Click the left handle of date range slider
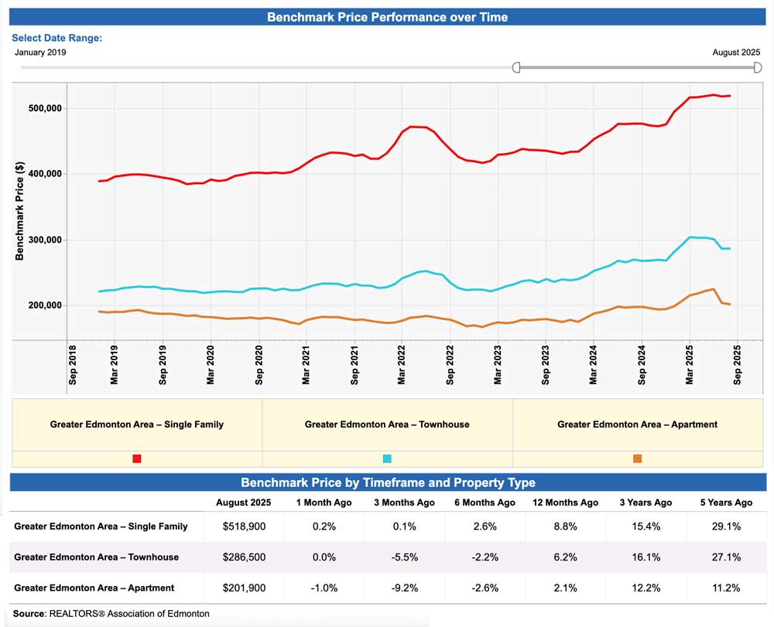This screenshot has height=627, width=774. [x=516, y=68]
